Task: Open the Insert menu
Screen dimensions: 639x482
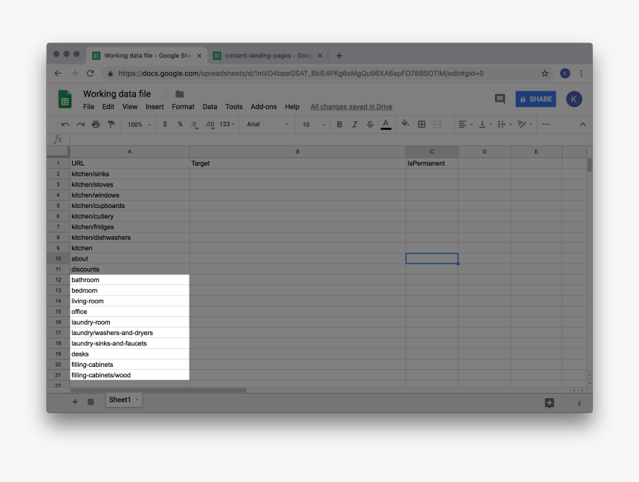Action: (155, 107)
